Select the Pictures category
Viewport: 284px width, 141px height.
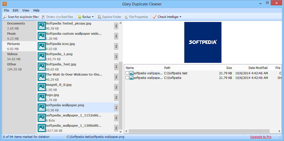(x=19, y=46)
